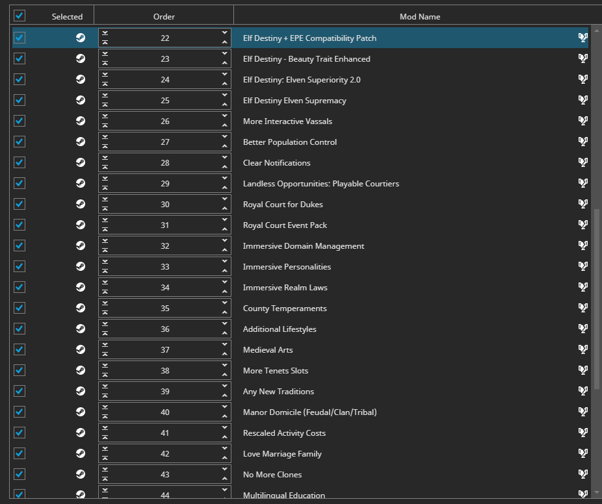Increase order of County Temperaments by one

(224, 303)
